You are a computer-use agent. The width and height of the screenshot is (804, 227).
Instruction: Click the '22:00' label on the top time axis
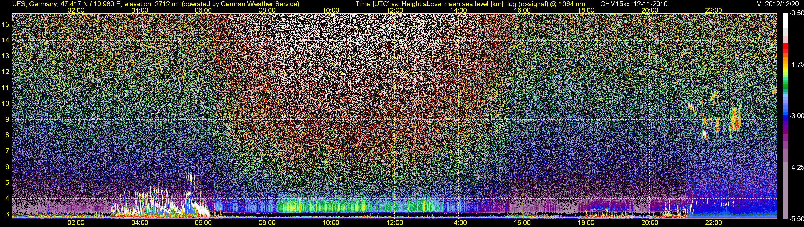pyautogui.click(x=713, y=10)
